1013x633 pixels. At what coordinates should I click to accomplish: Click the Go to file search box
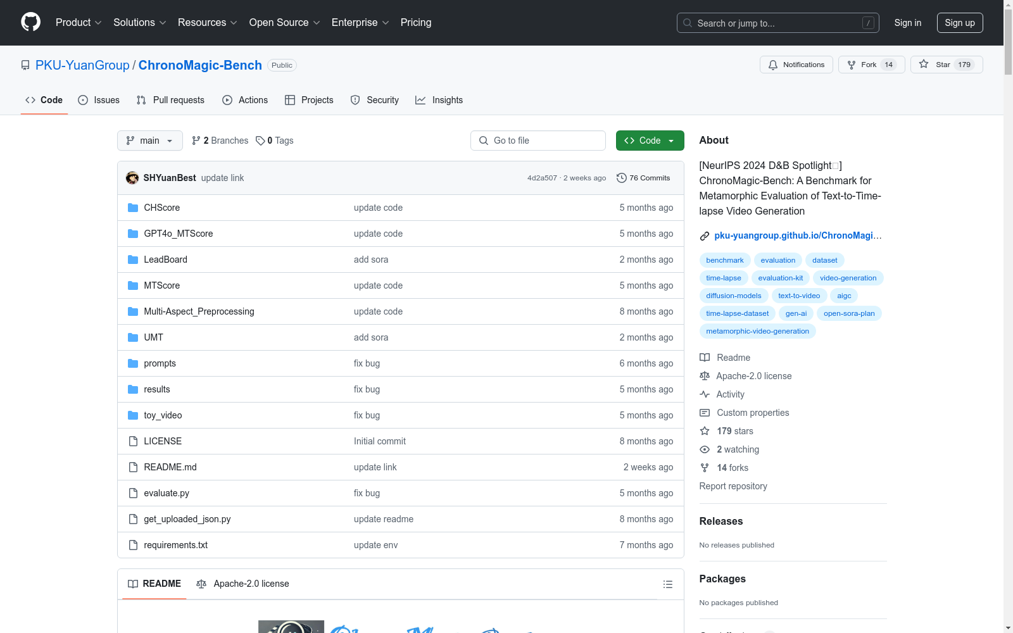(x=538, y=141)
